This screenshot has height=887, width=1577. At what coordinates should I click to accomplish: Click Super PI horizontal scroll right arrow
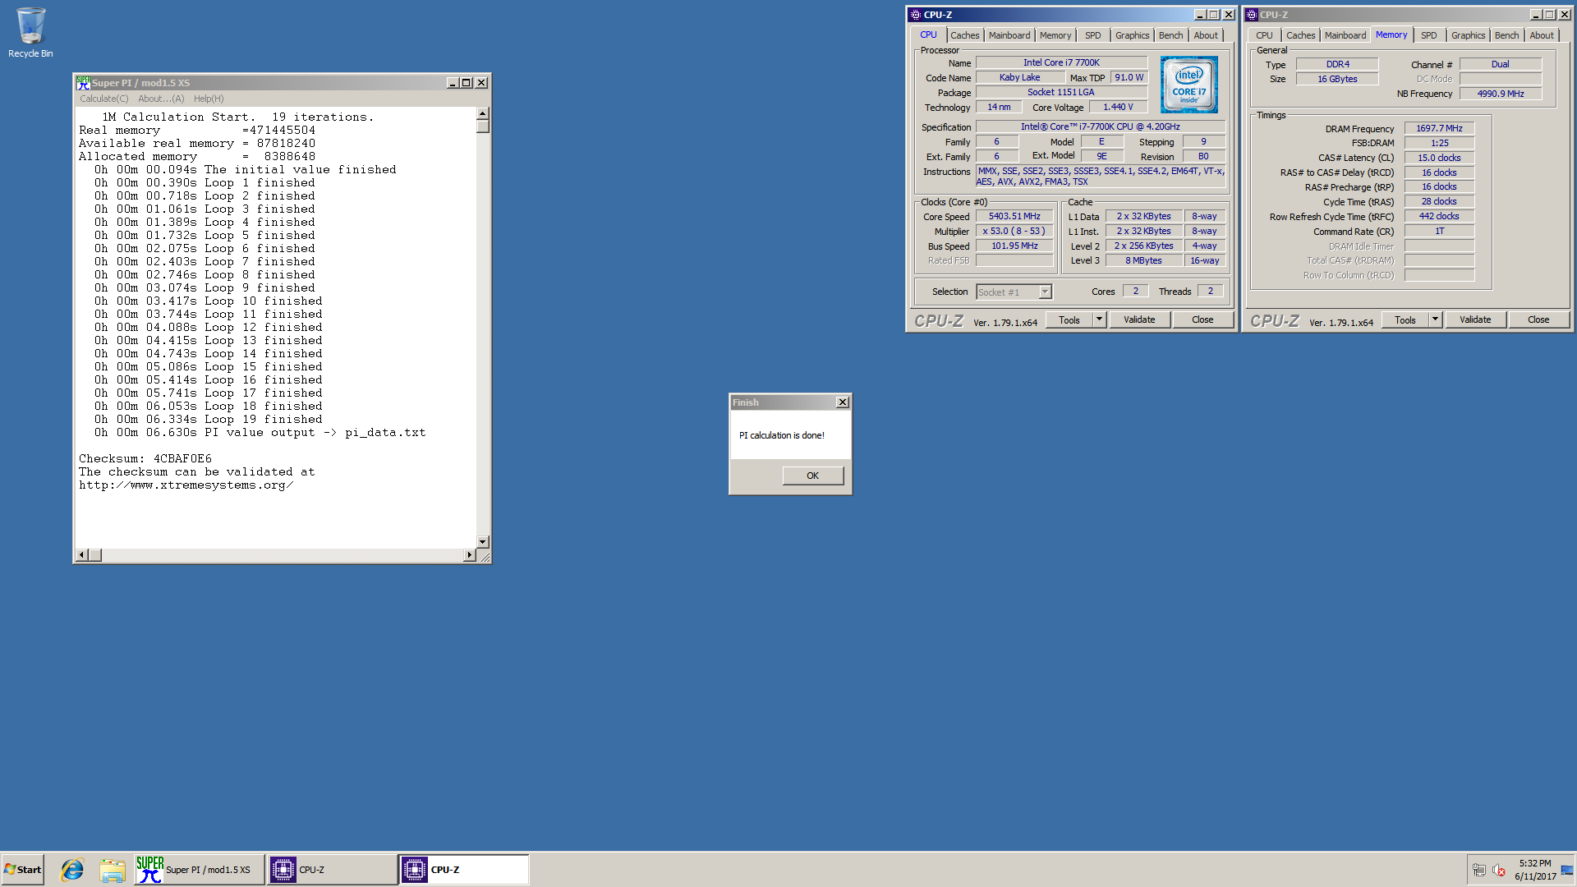coord(469,555)
